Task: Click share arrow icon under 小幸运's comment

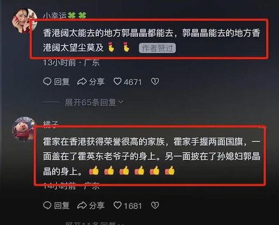Action: point(82,82)
